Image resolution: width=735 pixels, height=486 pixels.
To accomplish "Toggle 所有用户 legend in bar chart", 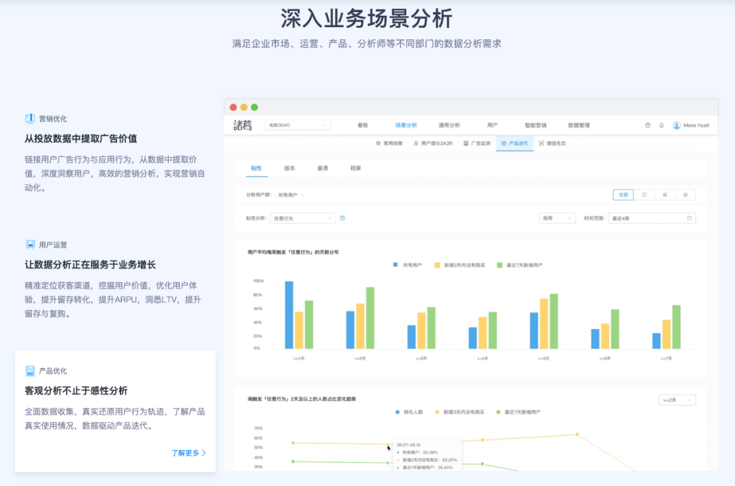I will [408, 265].
